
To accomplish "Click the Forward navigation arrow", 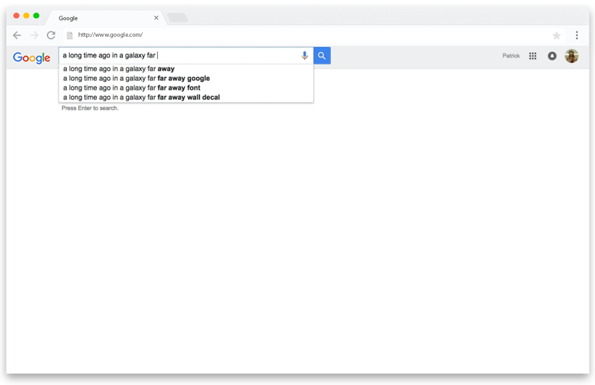I will click(34, 36).
